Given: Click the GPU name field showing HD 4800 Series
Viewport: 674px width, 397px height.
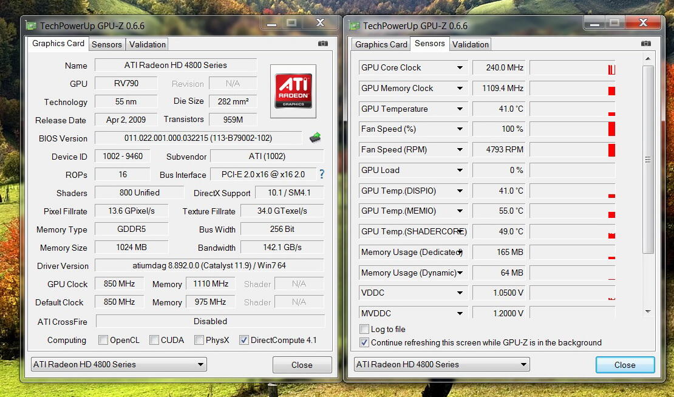Looking at the screenshot, I should [x=175, y=65].
